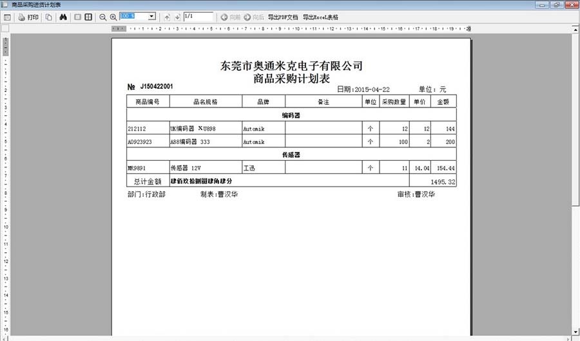Switch to single page view icon
Image resolution: width=580 pixels, height=341 pixels.
click(x=78, y=17)
